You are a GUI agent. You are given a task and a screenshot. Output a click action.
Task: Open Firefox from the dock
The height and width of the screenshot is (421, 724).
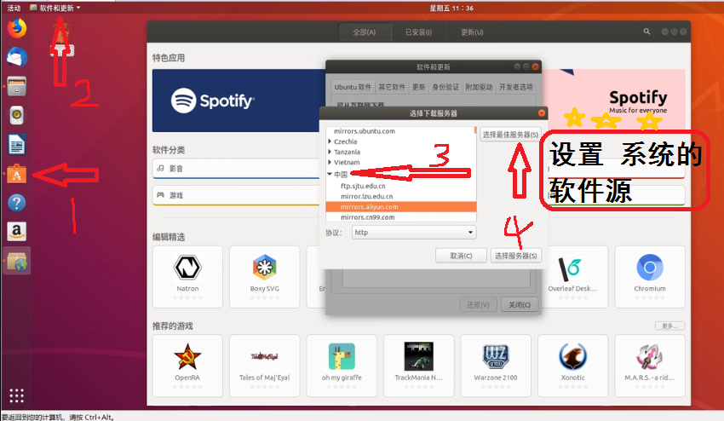point(17,28)
